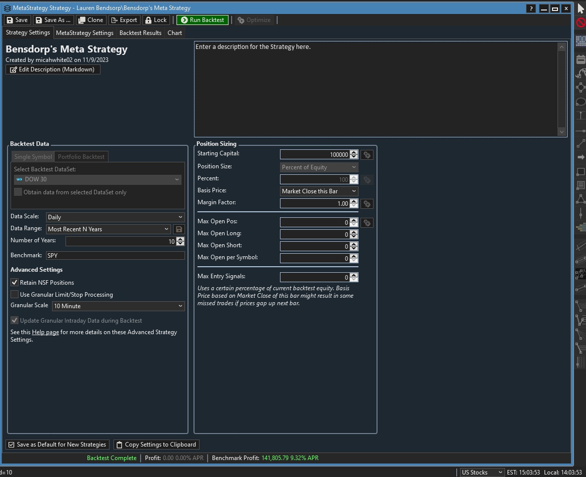Click the Run Backtest play icon

(184, 20)
